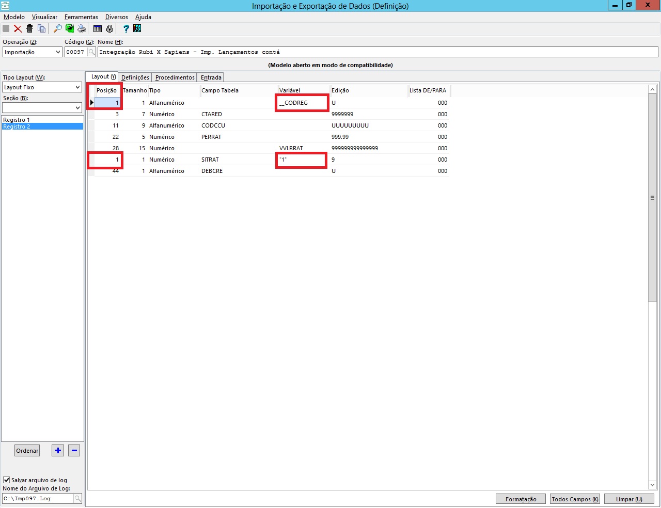Switch to the Procedimentos tab
This screenshot has height=508, width=661.
tap(175, 77)
